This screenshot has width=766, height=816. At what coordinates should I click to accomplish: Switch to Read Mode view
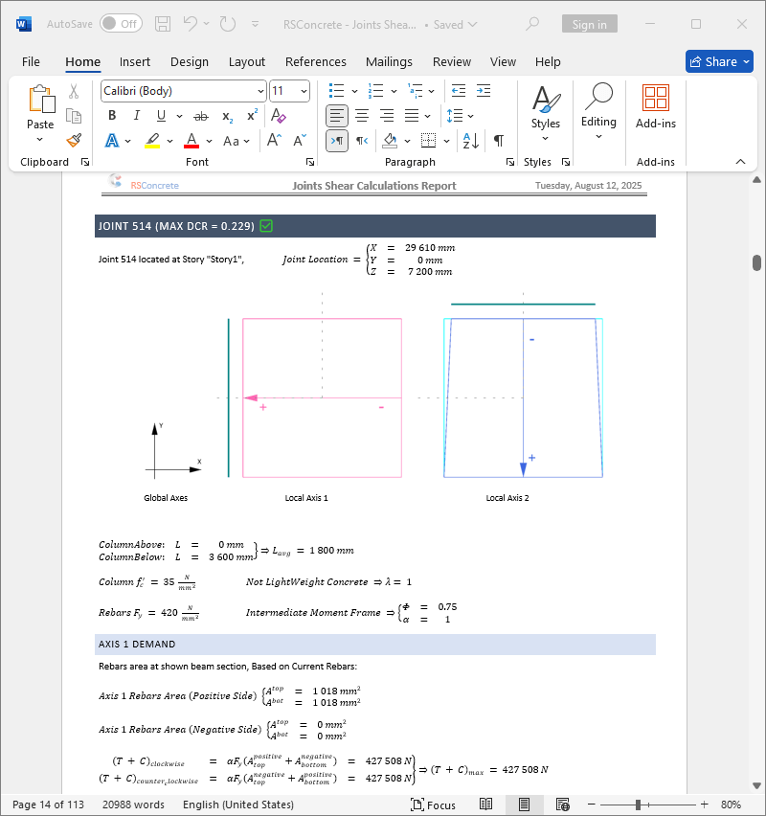tap(486, 805)
